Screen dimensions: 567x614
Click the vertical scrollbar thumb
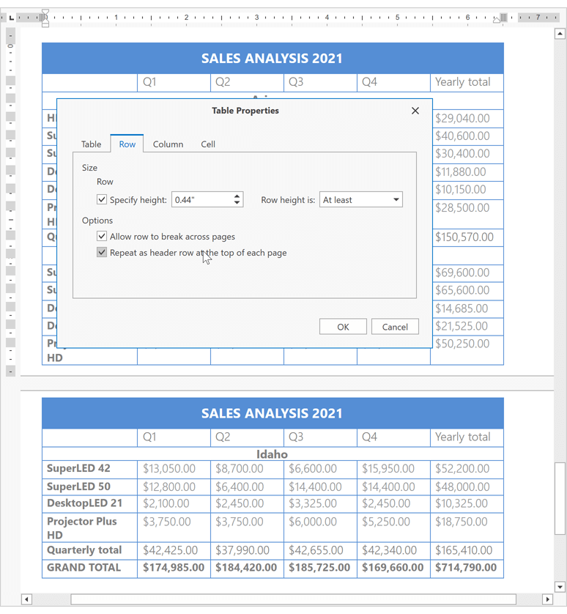click(x=560, y=498)
